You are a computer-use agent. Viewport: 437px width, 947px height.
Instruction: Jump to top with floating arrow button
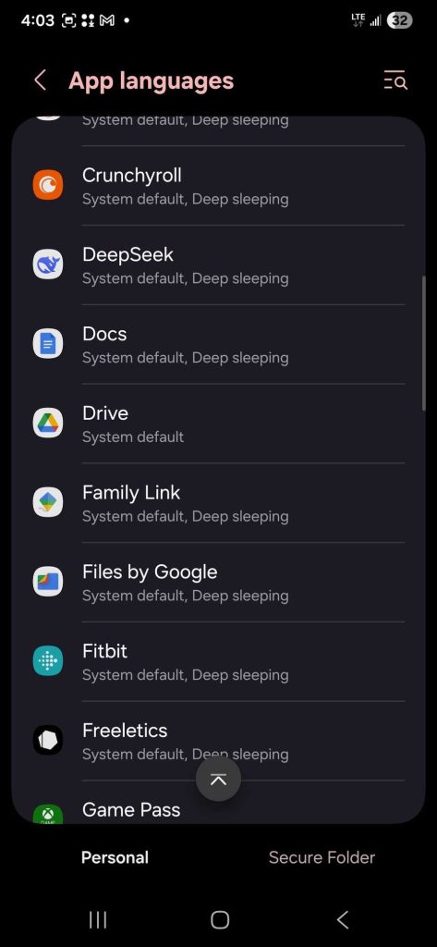click(x=218, y=779)
